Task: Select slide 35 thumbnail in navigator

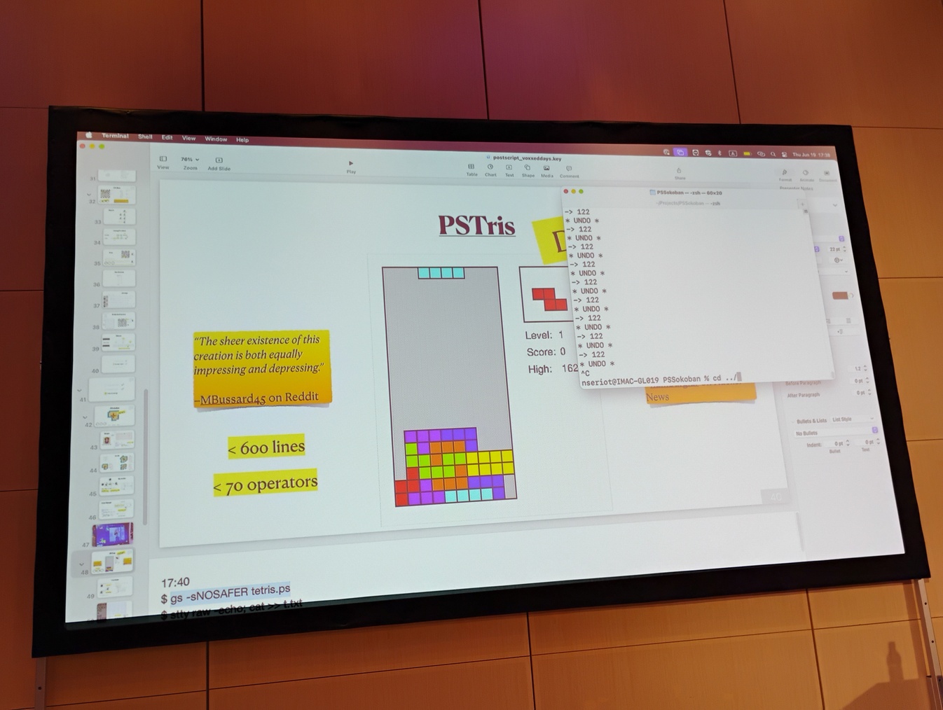Action: pyautogui.click(x=118, y=257)
